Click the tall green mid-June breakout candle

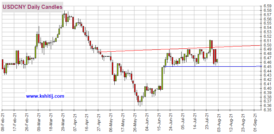(162, 78)
